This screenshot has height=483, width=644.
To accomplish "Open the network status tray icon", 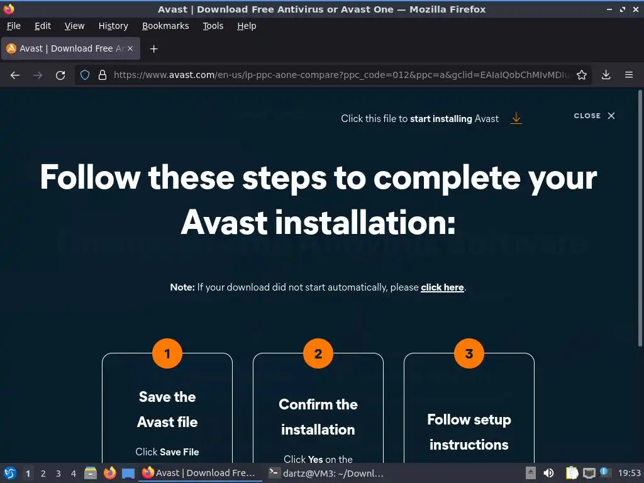I will coord(589,473).
